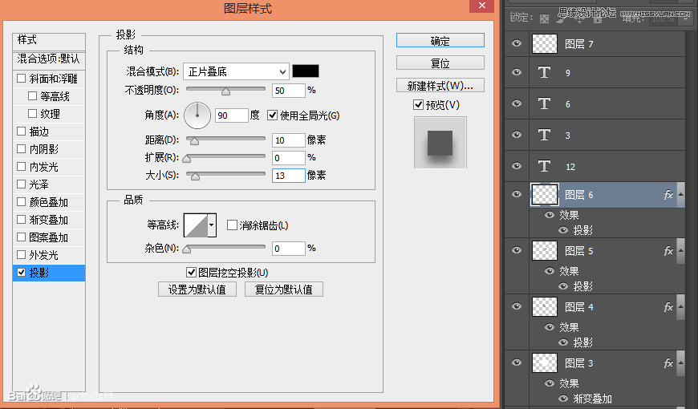Select the 图层 7 thumbnail
Viewport: 698px width, 409px height.
(x=545, y=43)
